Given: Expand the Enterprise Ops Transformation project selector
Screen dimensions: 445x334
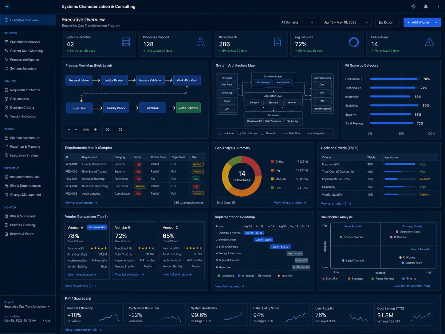Looking at the screenshot, I should pyautogui.click(x=27, y=307).
